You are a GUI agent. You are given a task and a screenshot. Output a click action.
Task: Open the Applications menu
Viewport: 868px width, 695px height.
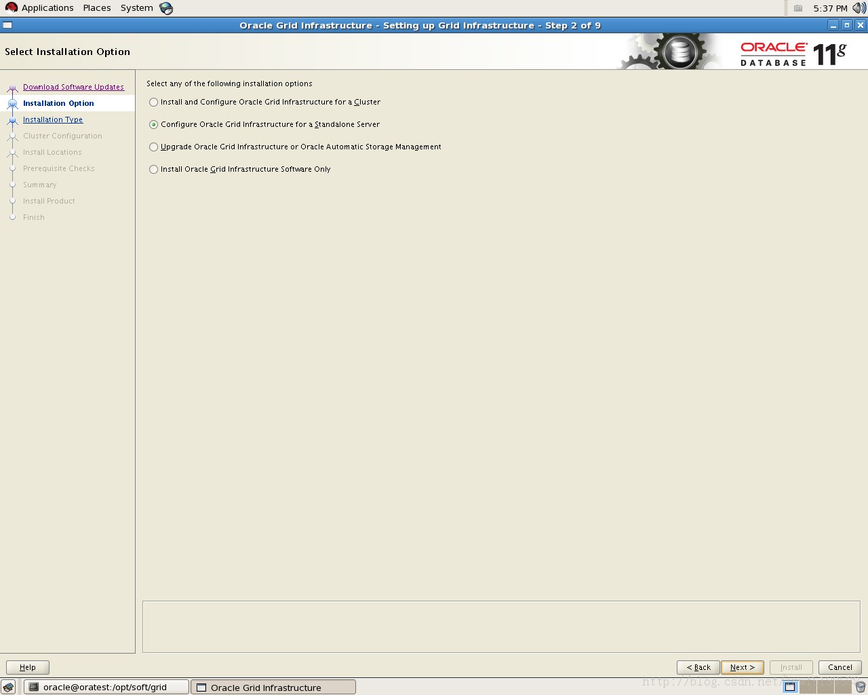pyautogui.click(x=39, y=8)
